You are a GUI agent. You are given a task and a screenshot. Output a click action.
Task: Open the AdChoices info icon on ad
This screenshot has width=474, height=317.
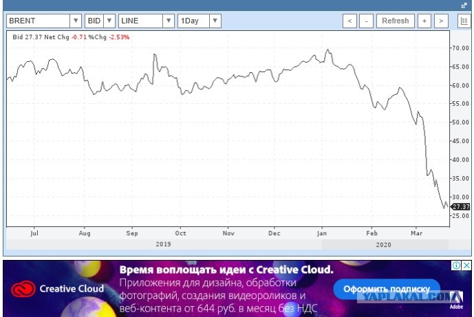coord(456,265)
